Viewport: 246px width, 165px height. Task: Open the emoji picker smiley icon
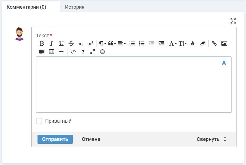[102, 52]
